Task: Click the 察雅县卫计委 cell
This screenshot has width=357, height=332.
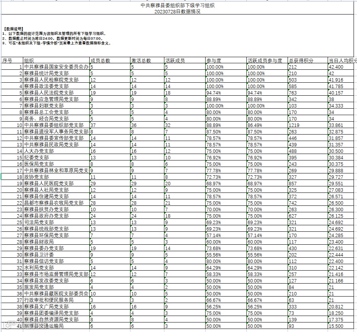Action: pyautogui.click(x=56, y=255)
